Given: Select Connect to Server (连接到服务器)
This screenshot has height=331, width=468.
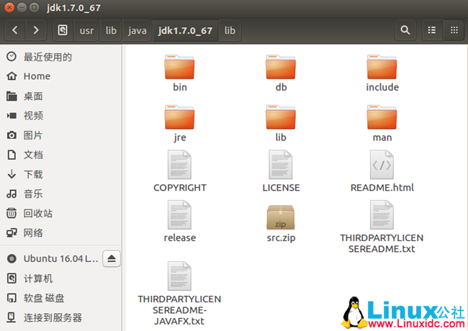Looking at the screenshot, I should click(x=61, y=317).
